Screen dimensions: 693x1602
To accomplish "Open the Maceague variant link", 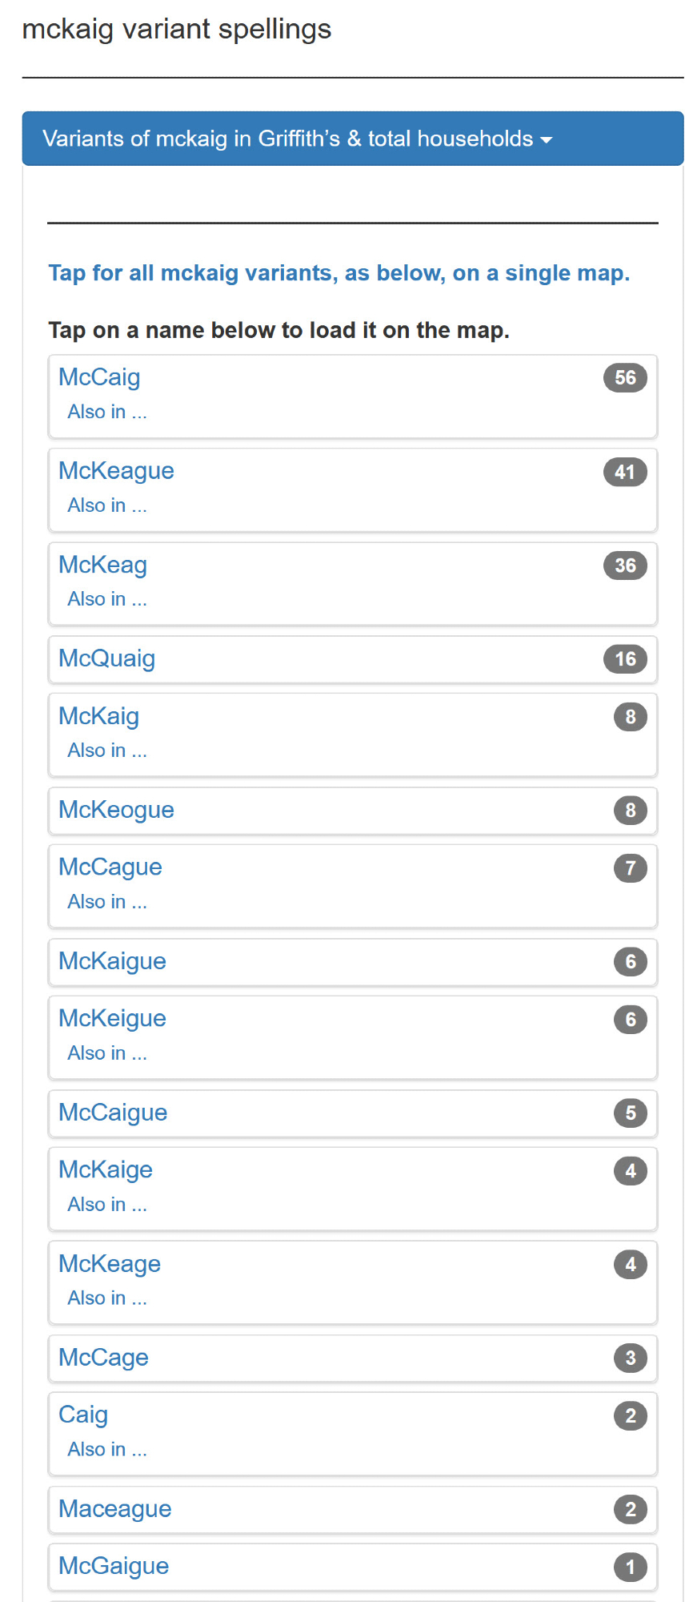I will (x=114, y=1509).
